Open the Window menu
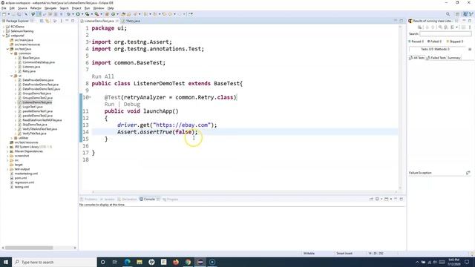 click(x=99, y=8)
